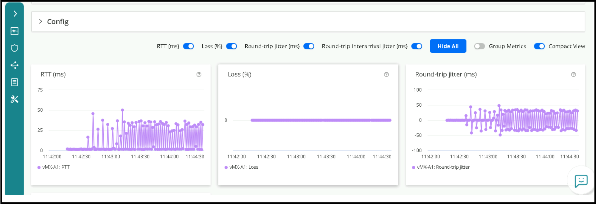Disable the Compact View toggle

pyautogui.click(x=539, y=46)
